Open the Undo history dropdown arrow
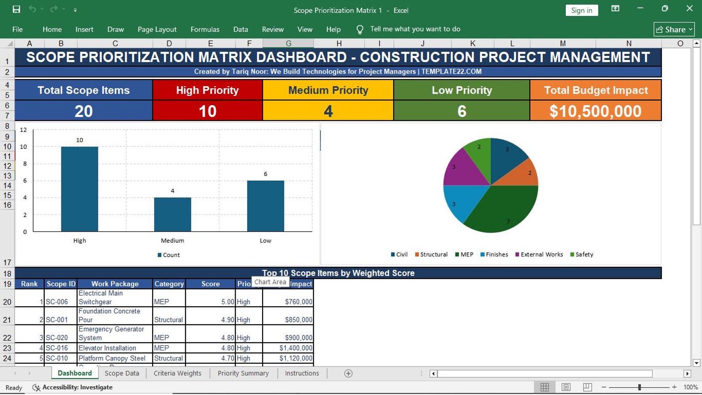Image resolution: width=702 pixels, height=395 pixels. point(42,9)
